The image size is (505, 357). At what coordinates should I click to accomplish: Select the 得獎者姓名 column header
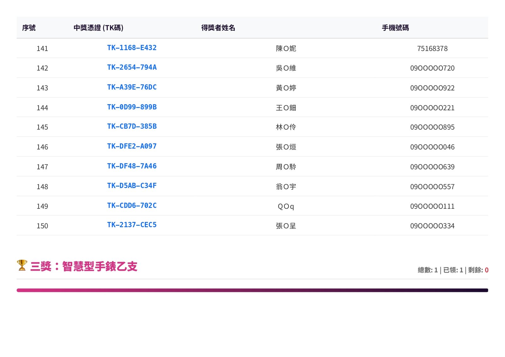(218, 28)
